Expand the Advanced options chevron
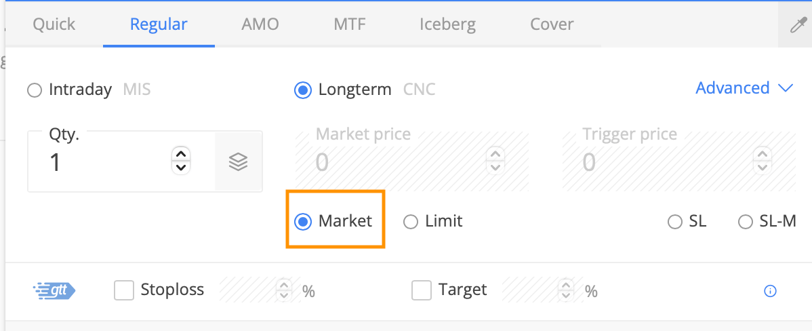The width and height of the screenshot is (812, 331). pos(786,89)
